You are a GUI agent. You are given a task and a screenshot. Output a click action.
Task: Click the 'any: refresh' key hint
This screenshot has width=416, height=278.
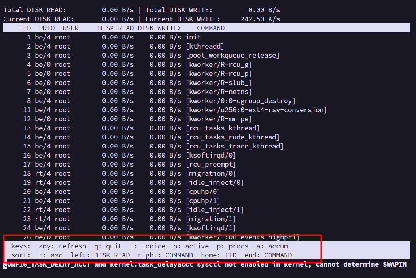coord(62,246)
